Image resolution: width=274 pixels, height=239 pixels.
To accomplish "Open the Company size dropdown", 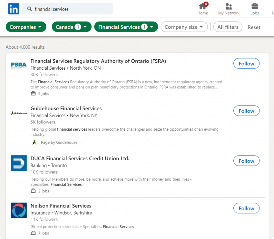I will (184, 27).
